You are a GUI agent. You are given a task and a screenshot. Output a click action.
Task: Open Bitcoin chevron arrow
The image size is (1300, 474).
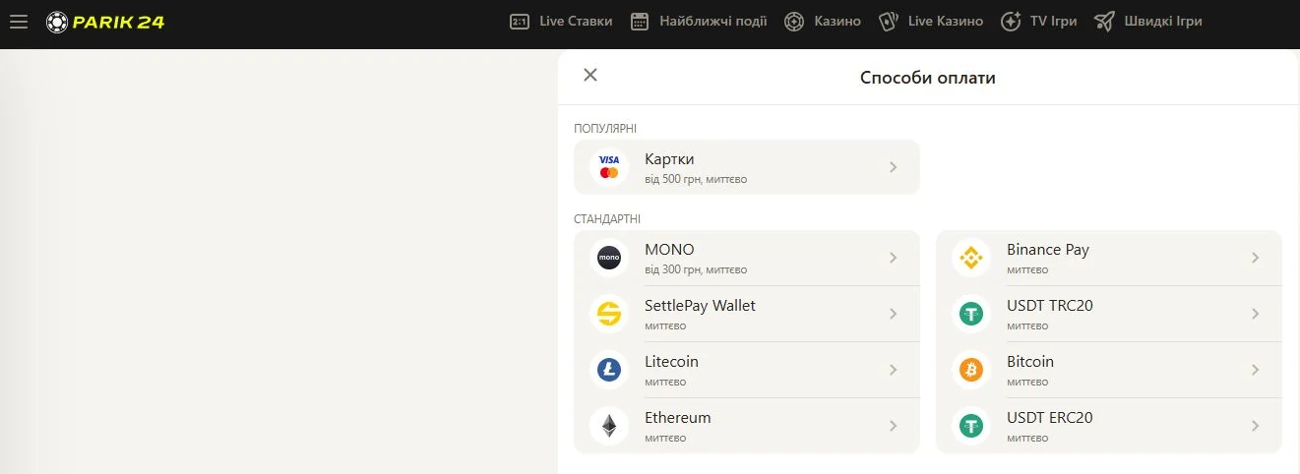click(1256, 370)
